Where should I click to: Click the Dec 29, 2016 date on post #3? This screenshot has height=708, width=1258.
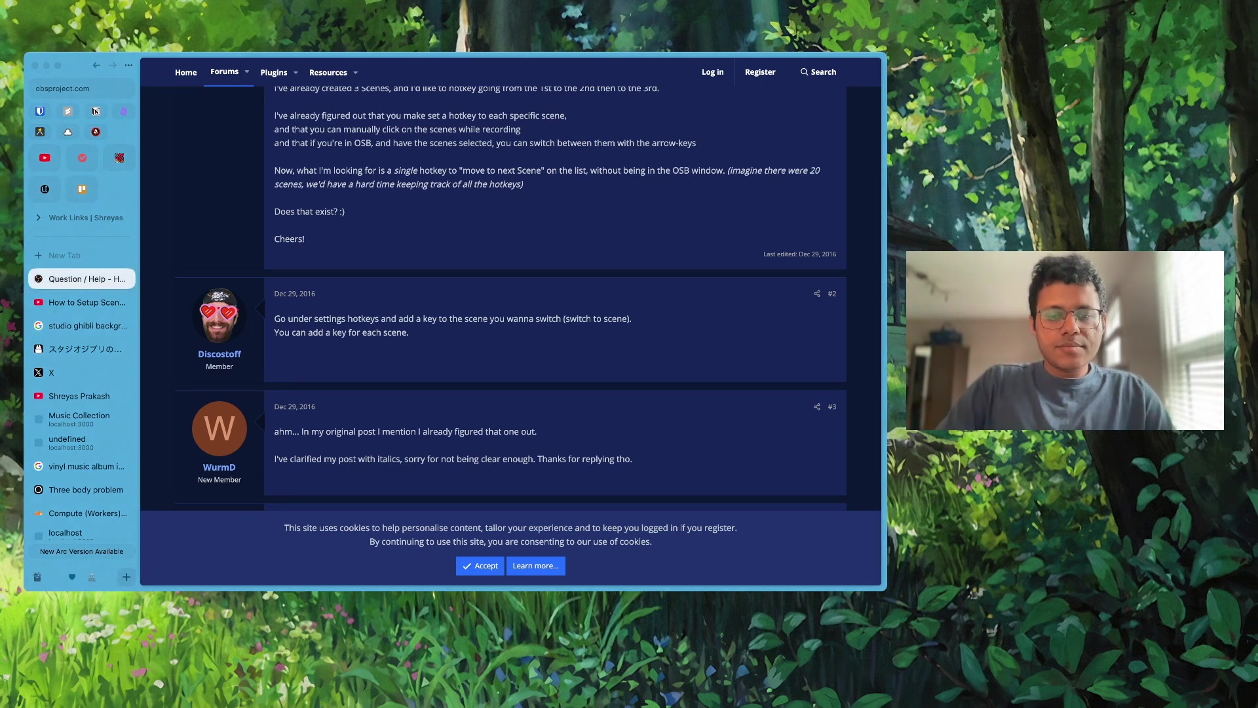[294, 407]
